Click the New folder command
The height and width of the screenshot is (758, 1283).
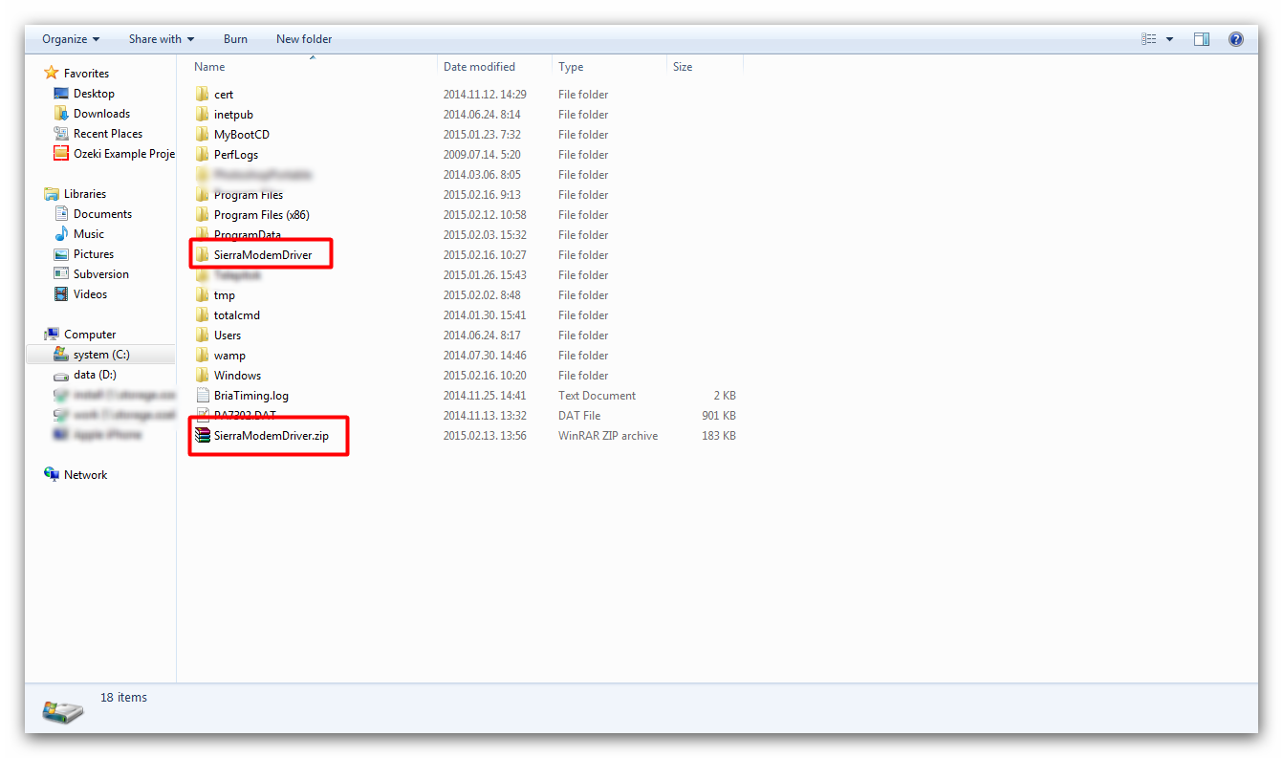click(x=303, y=38)
